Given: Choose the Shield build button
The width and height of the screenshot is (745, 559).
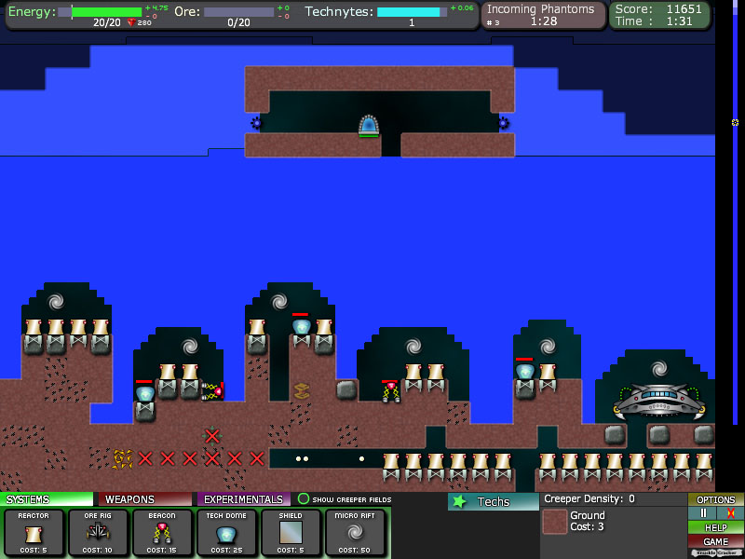Looking at the screenshot, I should tap(291, 532).
